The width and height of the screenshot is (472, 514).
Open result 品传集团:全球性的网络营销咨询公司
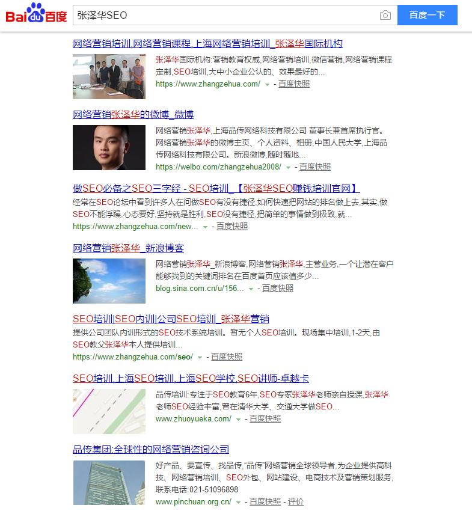coord(151,450)
